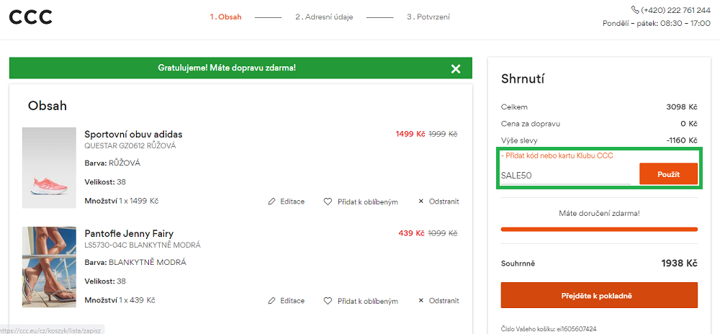Click the slippers sale price 439 Kč
The width and height of the screenshot is (720, 334).
412,233
